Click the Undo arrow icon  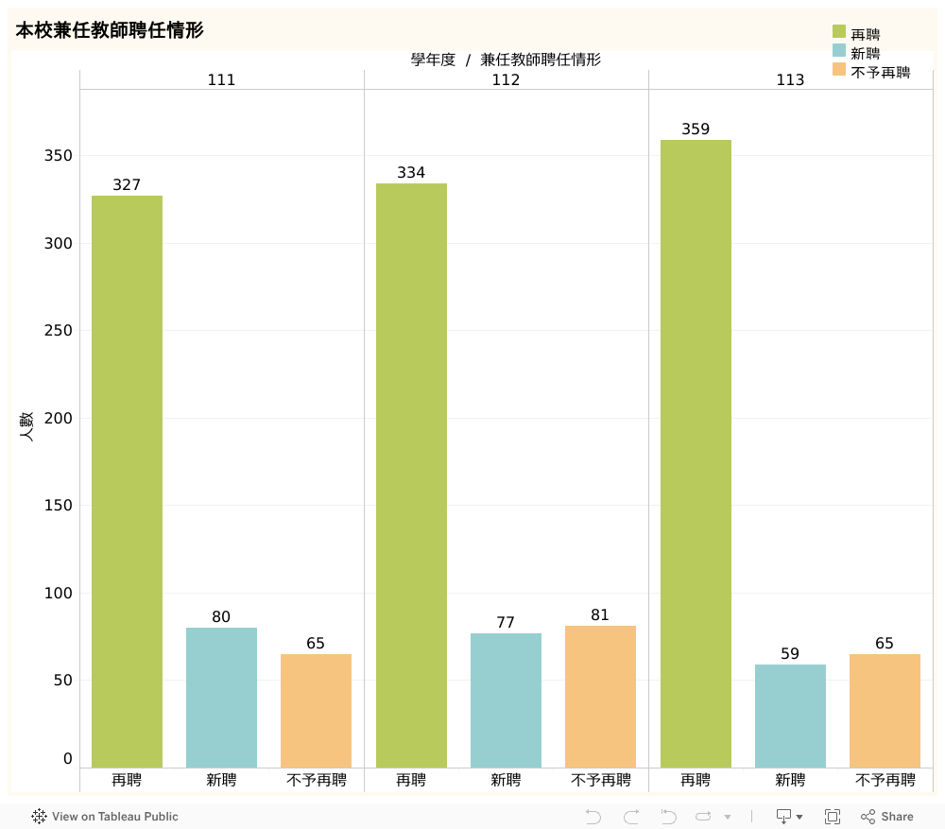pyautogui.click(x=593, y=817)
